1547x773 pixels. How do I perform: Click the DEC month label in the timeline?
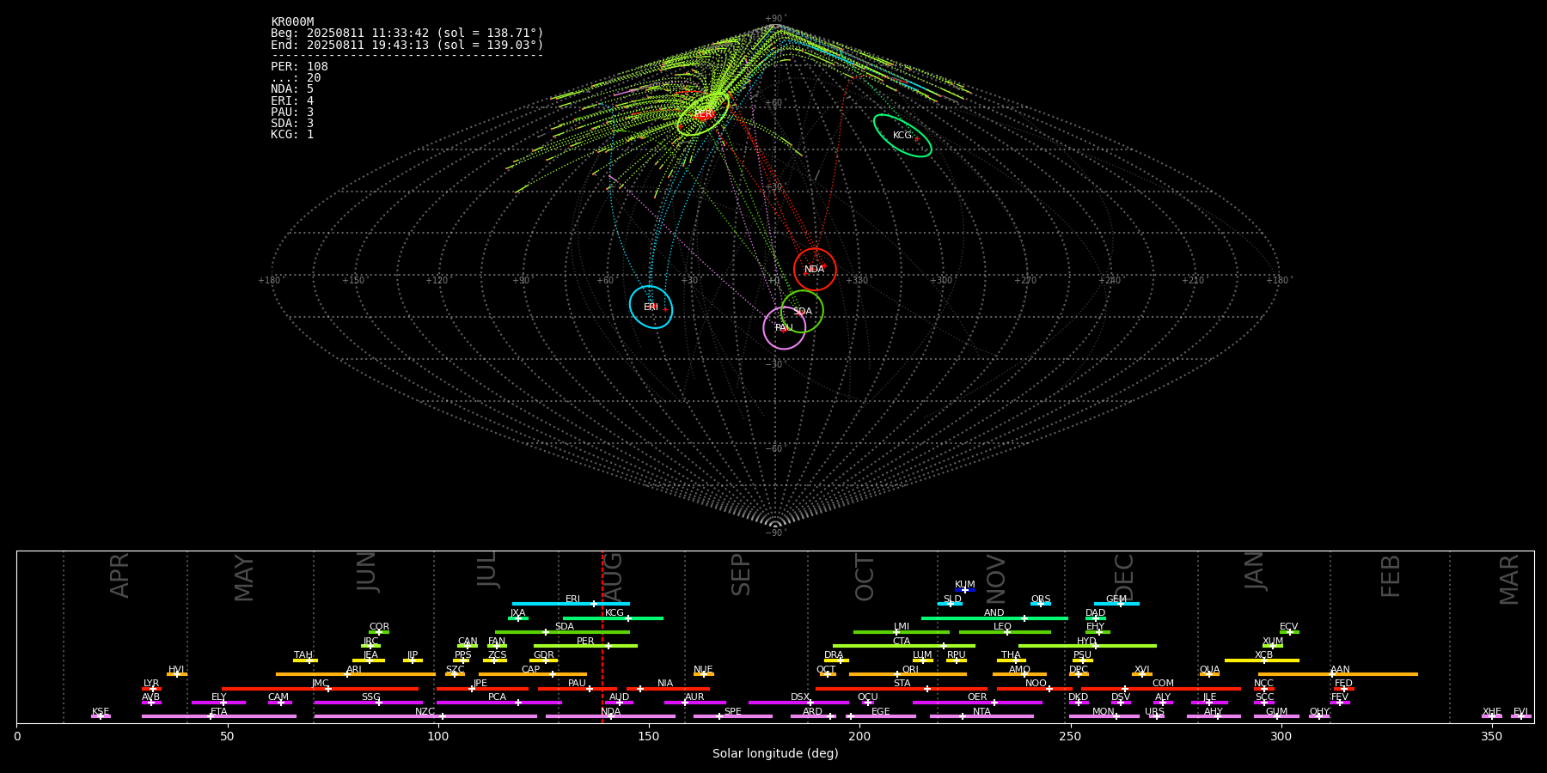tap(1124, 577)
